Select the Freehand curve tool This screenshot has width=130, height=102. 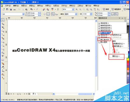(x=3, y=35)
